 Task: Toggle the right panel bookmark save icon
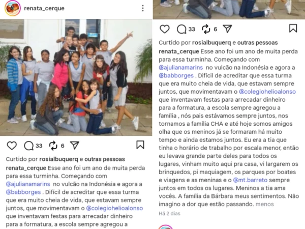tap(293, 28)
